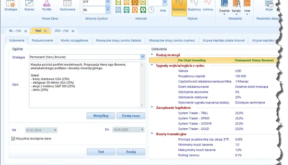Click the Anuluj button
Screen dimensions: 288x165
pos(131,152)
